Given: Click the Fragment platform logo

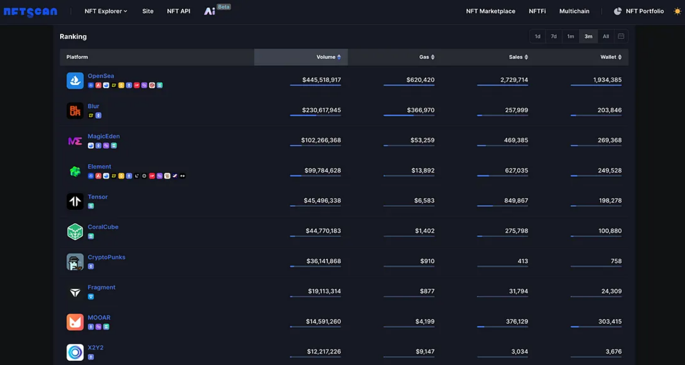Looking at the screenshot, I should click(x=75, y=292).
